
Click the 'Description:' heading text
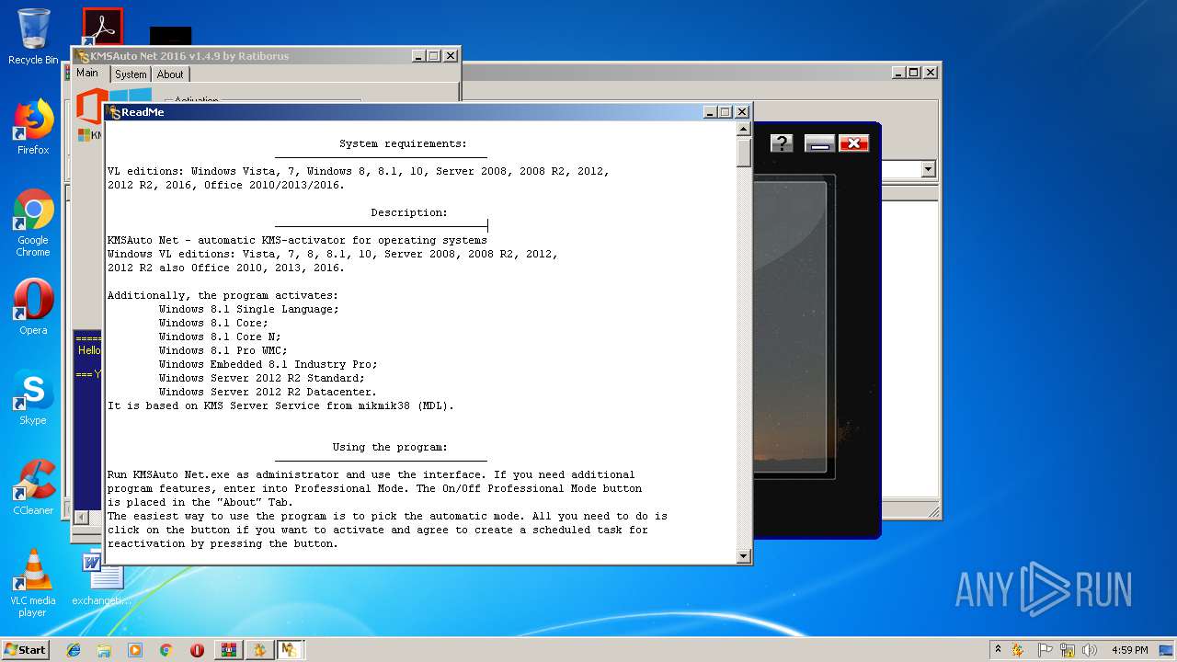(x=409, y=212)
